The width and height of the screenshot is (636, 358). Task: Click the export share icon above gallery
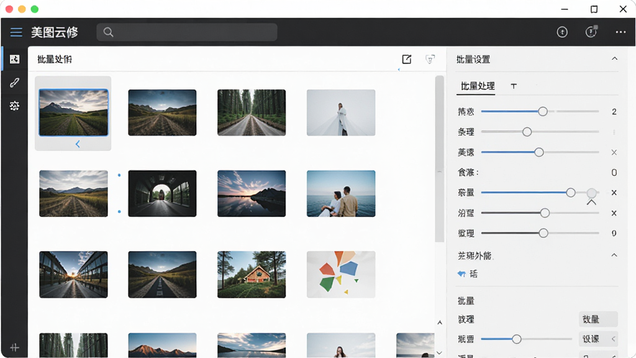[x=407, y=59]
